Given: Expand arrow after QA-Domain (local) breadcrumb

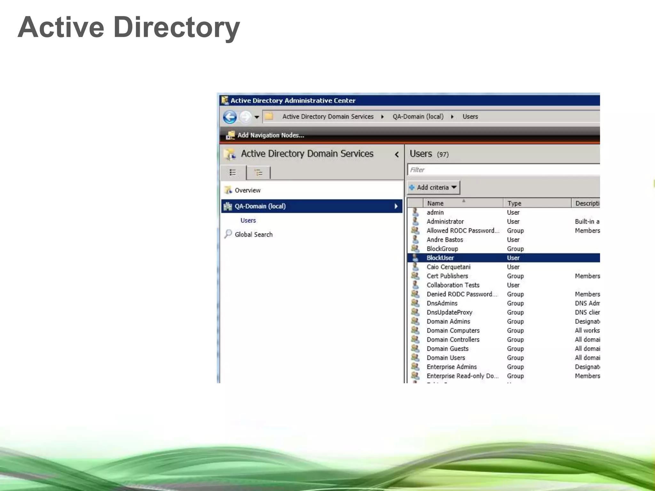Looking at the screenshot, I should (x=452, y=117).
